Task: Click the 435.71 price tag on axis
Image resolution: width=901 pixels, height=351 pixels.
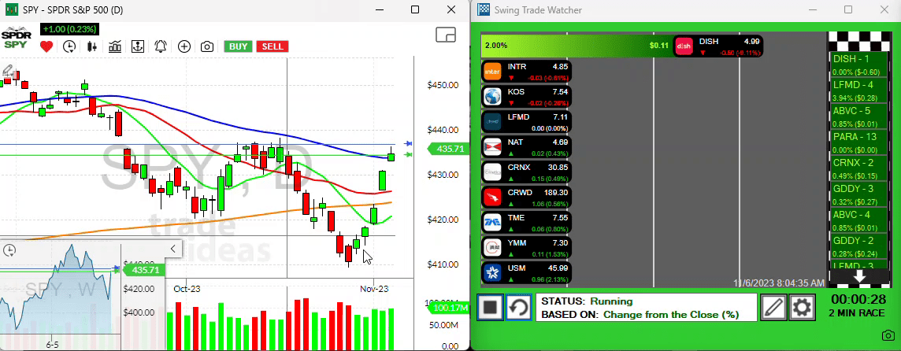Action: coord(450,149)
